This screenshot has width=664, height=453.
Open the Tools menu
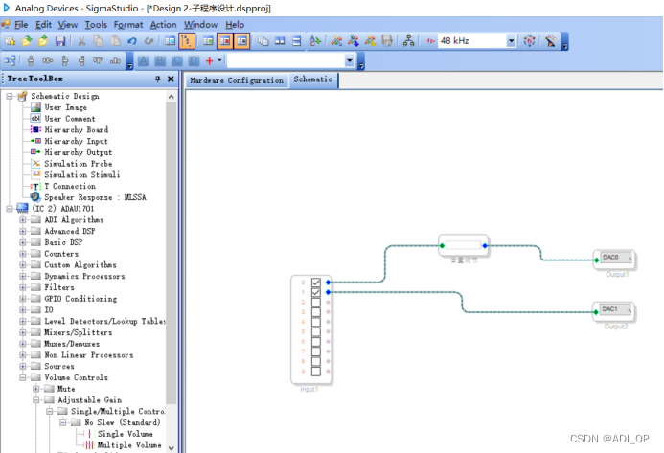pos(96,25)
